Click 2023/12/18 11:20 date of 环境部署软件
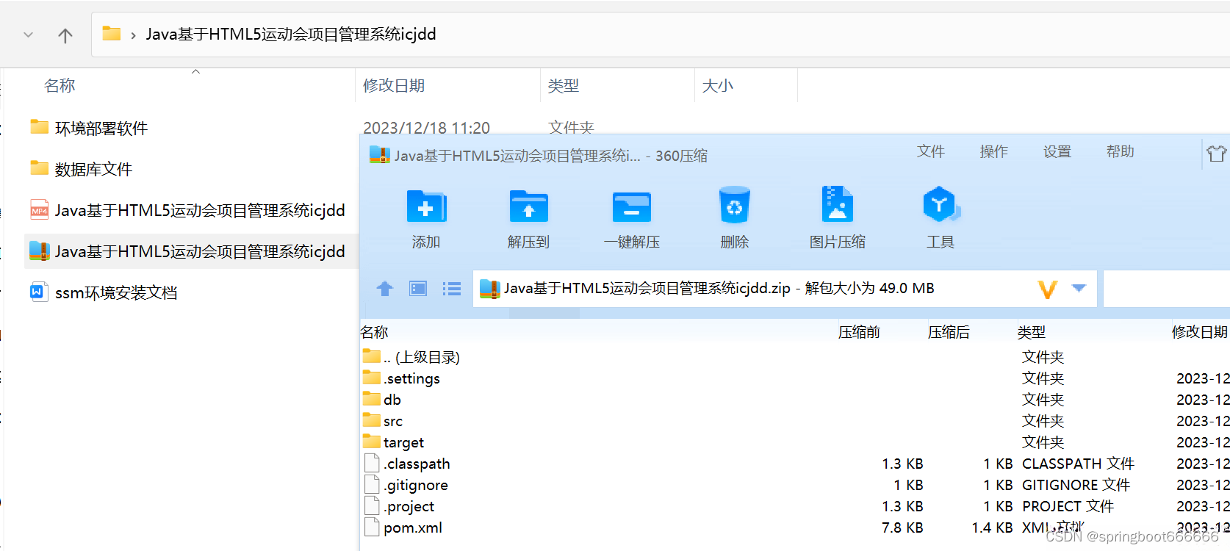The height and width of the screenshot is (551, 1230). coord(426,128)
